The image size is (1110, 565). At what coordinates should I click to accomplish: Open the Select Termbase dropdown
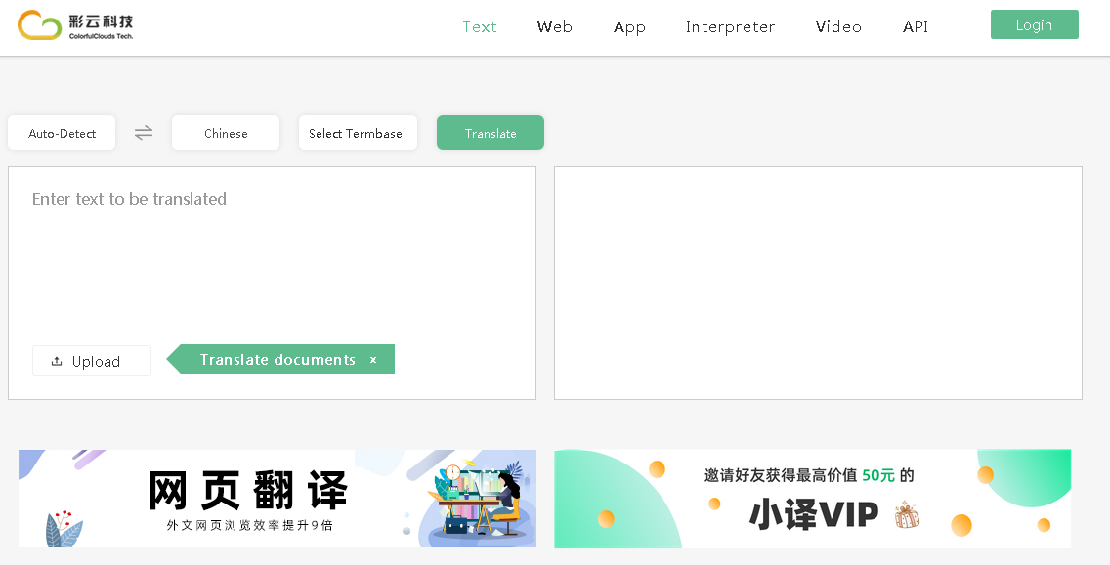coord(358,133)
